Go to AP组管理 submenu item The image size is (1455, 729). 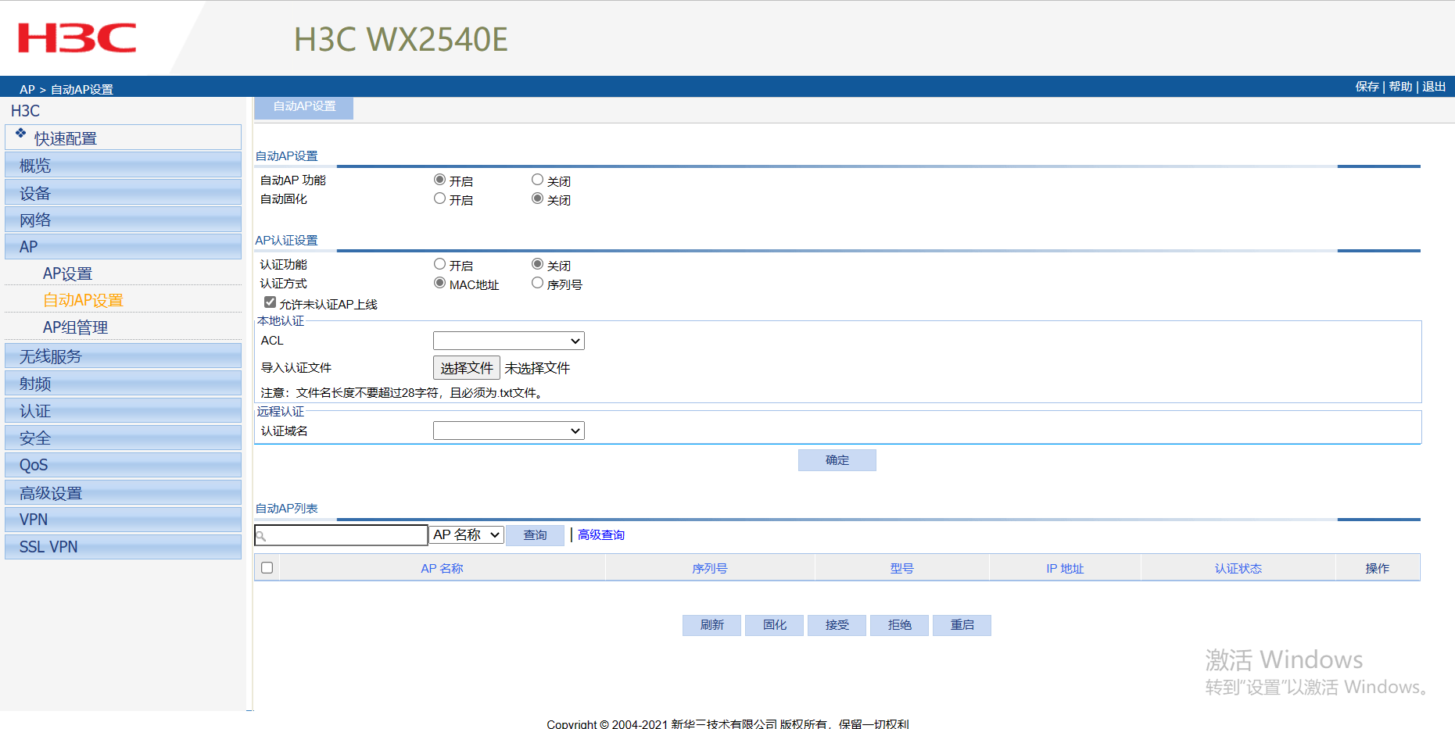pyautogui.click(x=75, y=327)
